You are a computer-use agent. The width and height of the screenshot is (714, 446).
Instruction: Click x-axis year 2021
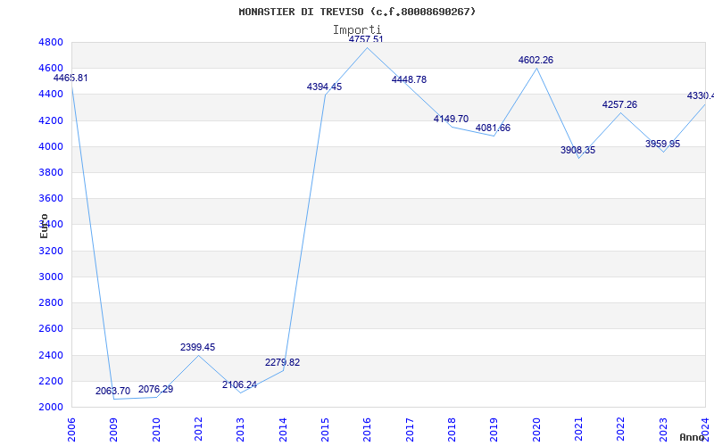tap(578, 430)
